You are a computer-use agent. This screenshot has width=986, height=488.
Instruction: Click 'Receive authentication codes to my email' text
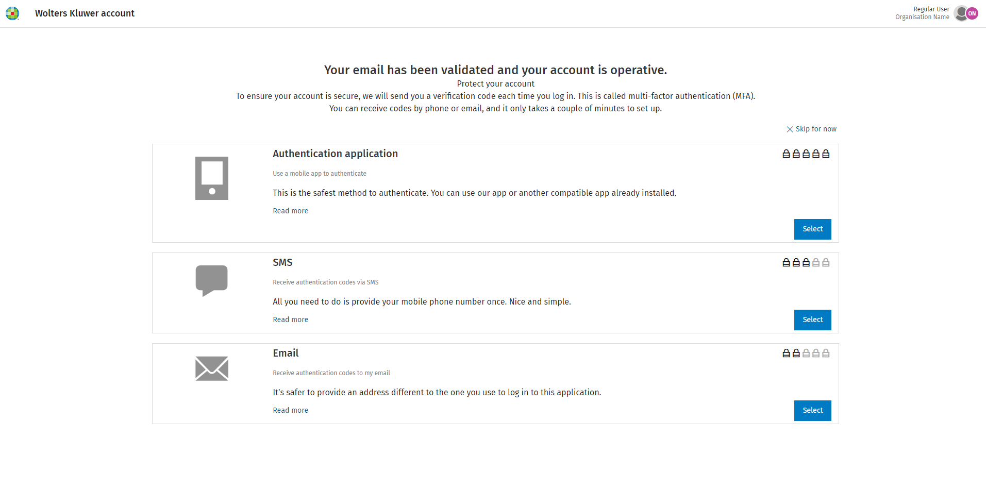coord(331,373)
